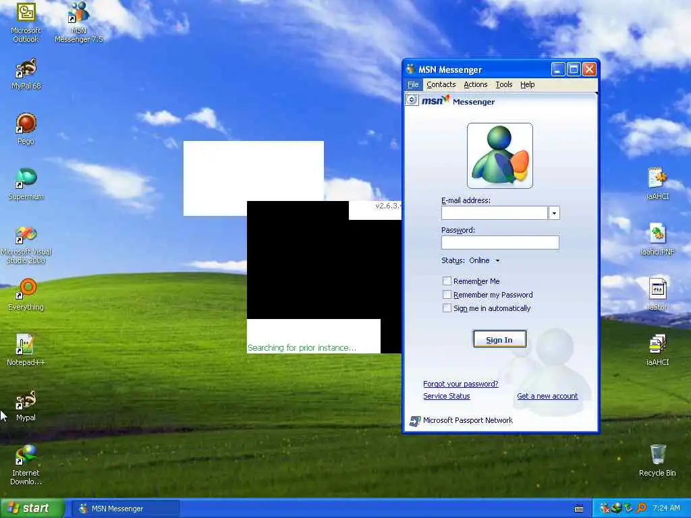Open the Tools menu
691x518 pixels.
tap(503, 84)
